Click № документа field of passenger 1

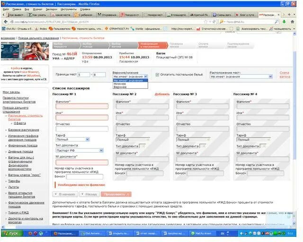[82, 162]
